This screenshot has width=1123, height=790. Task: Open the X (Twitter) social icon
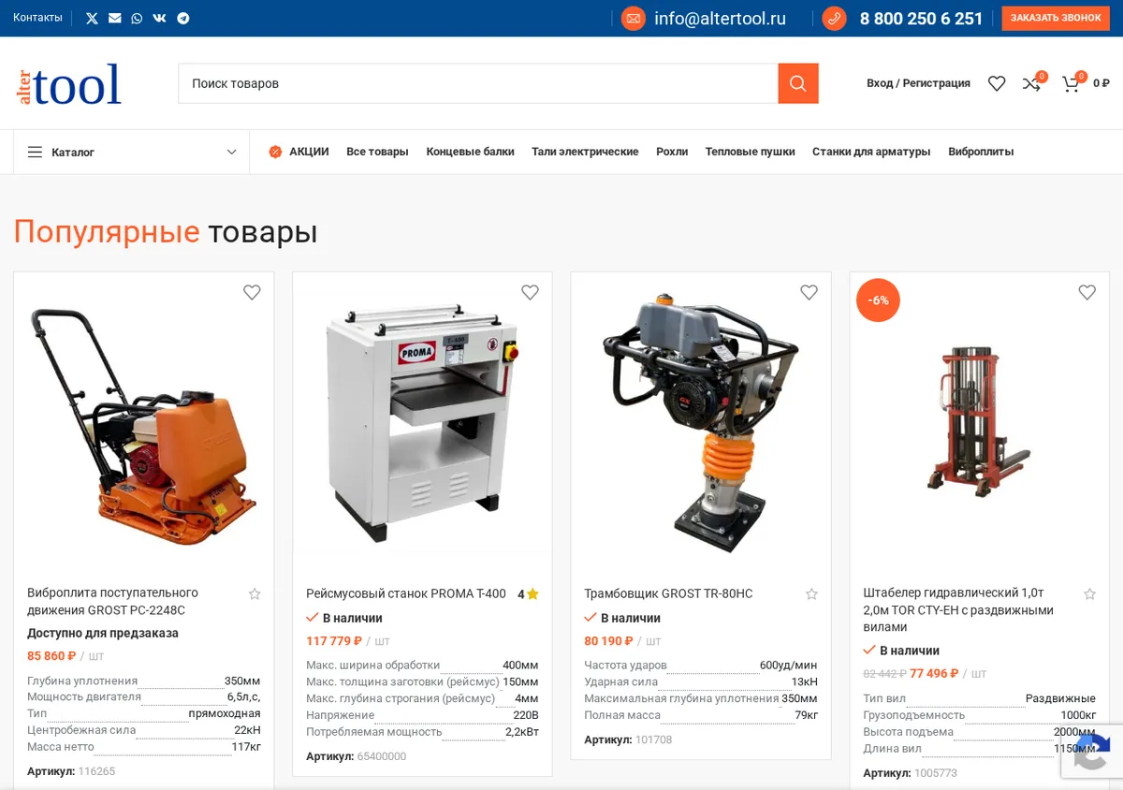tap(92, 18)
